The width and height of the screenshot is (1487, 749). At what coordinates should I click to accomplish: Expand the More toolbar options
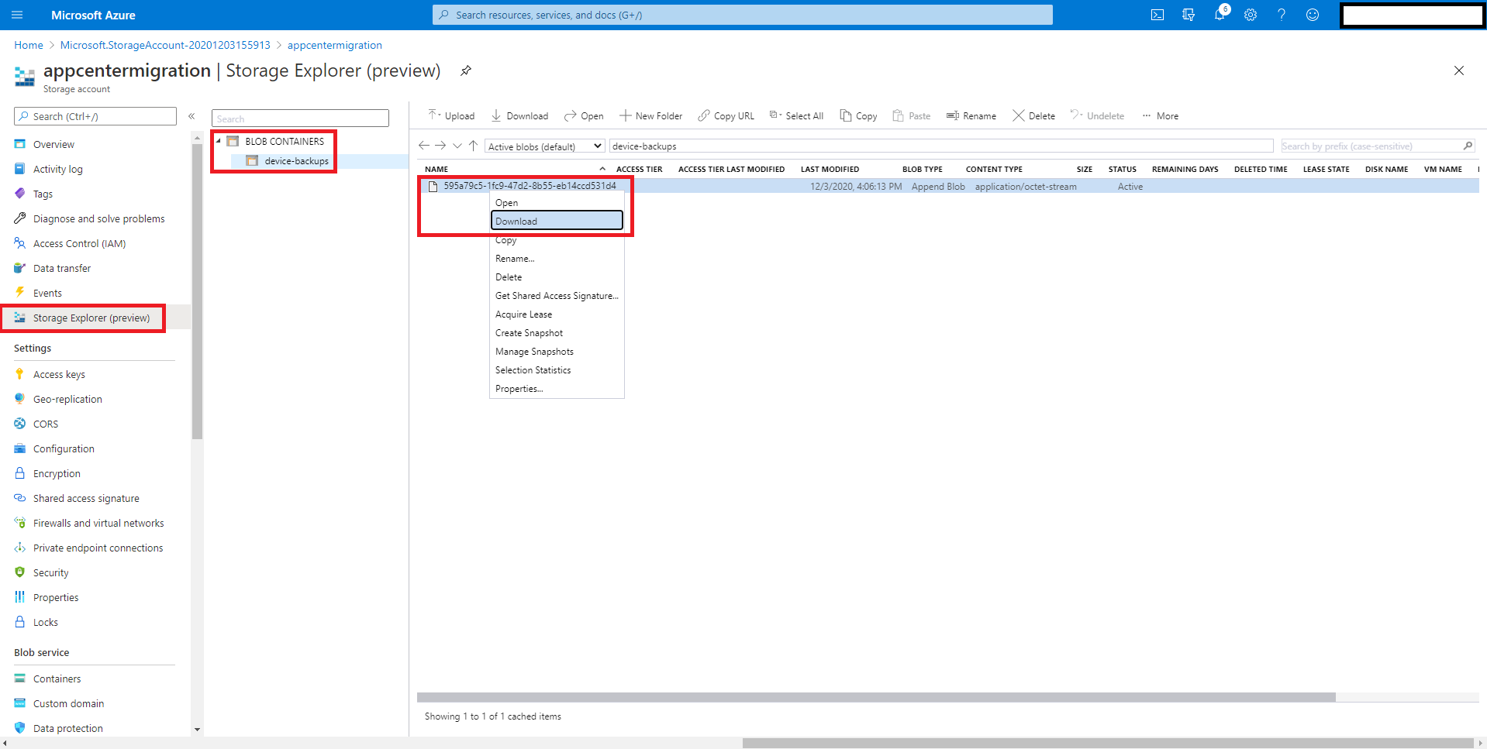pos(1160,116)
